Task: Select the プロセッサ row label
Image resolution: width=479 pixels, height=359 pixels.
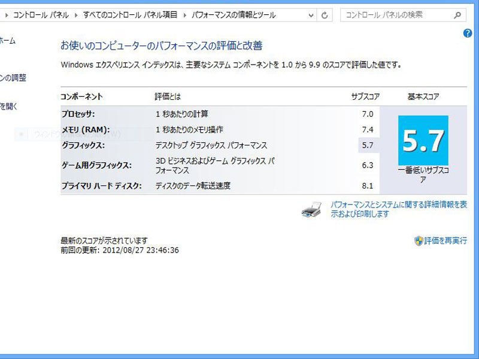Action: point(78,114)
